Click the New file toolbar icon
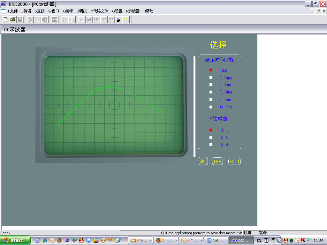The image size is (327, 245). click(x=5, y=20)
